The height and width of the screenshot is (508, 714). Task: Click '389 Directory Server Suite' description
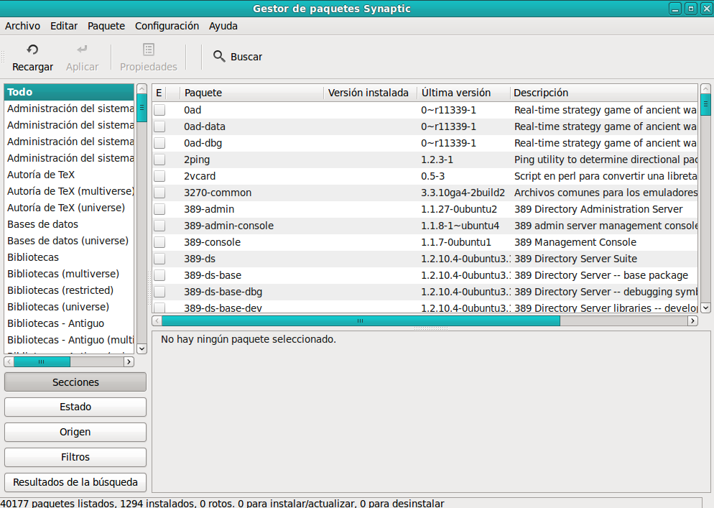575,259
